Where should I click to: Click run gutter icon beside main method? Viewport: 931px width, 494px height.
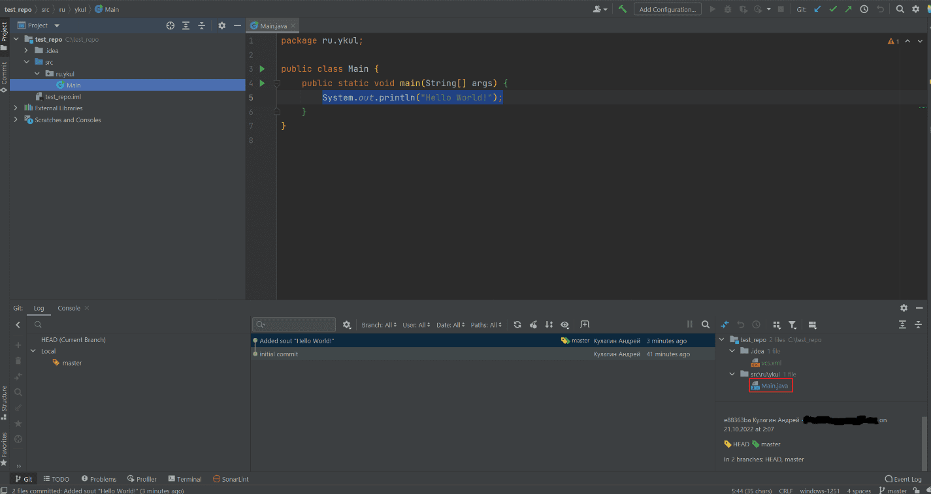[x=262, y=83]
